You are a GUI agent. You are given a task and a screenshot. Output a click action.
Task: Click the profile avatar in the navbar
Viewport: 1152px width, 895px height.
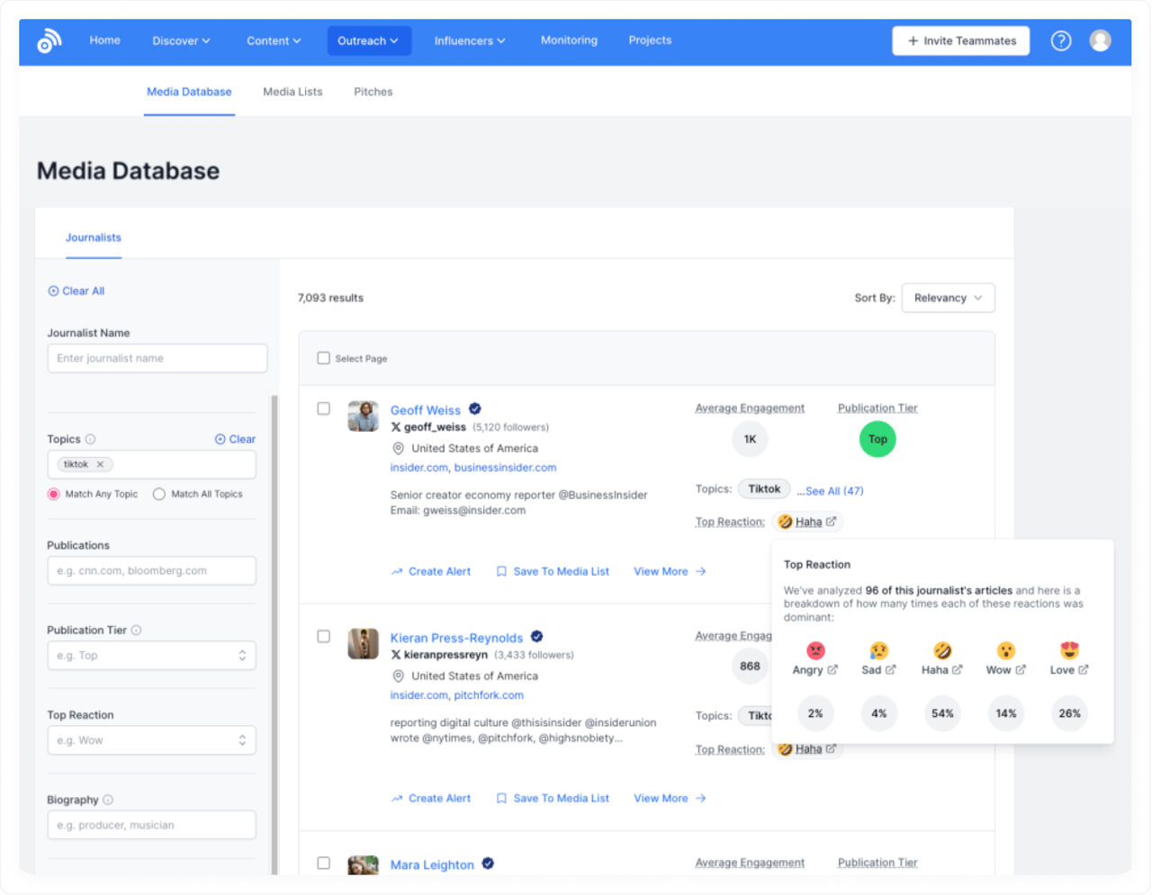(1101, 40)
